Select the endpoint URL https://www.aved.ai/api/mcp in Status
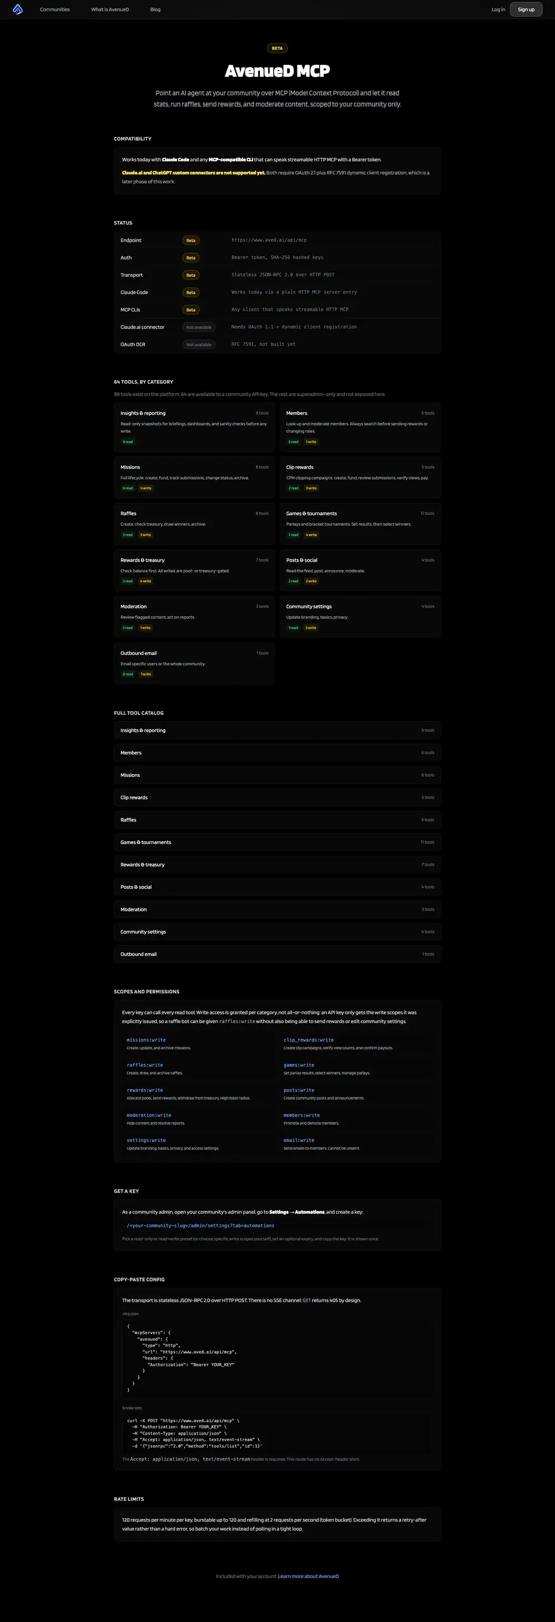The height and width of the screenshot is (1622, 555). (x=269, y=240)
